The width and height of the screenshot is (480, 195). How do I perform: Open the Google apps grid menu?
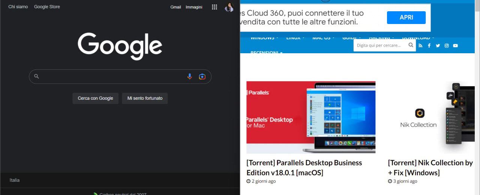coord(214,7)
